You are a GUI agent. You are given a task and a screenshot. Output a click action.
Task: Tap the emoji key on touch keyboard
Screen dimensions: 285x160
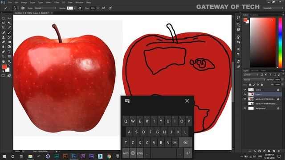pos(133,153)
